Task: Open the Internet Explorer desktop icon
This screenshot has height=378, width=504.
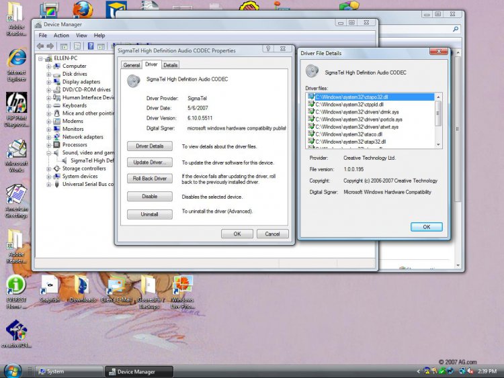Action: point(16,65)
